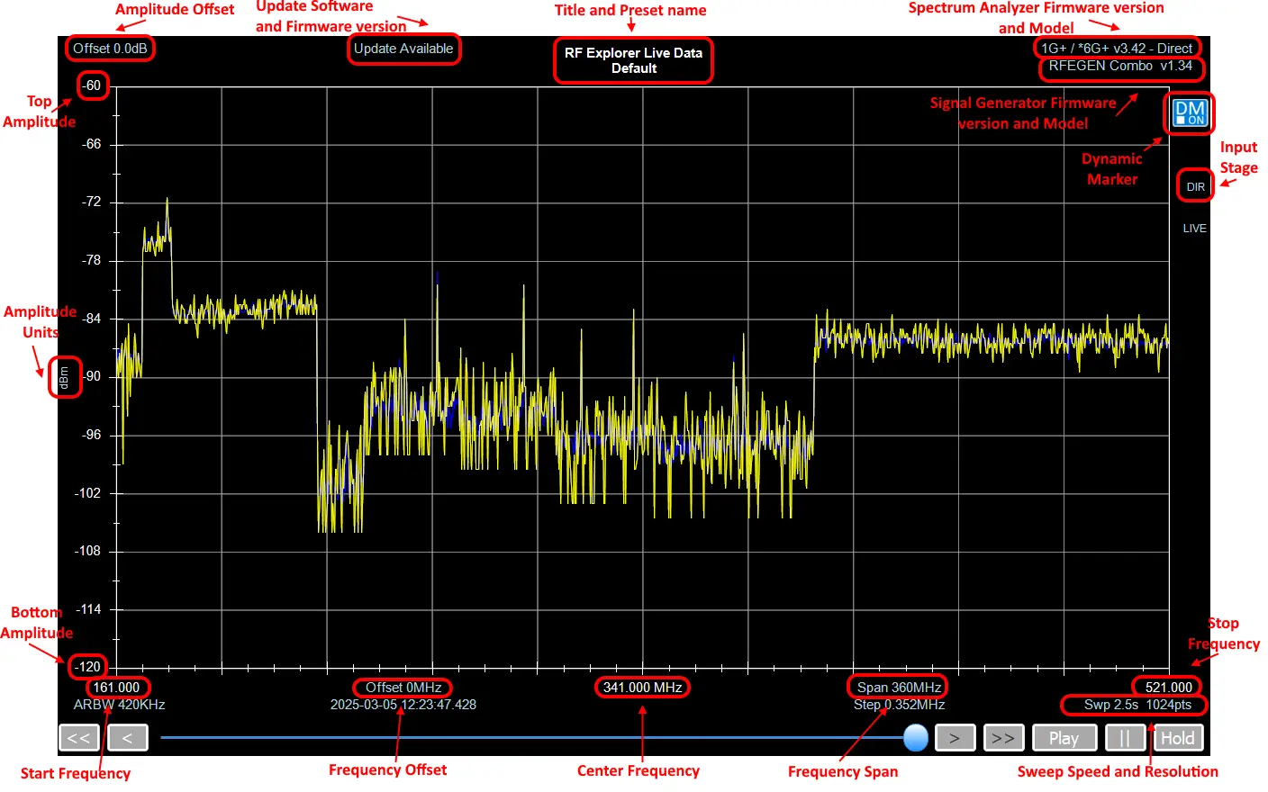The width and height of the screenshot is (1268, 792).
Task: Toggle the Hold button
Action: click(x=1177, y=738)
